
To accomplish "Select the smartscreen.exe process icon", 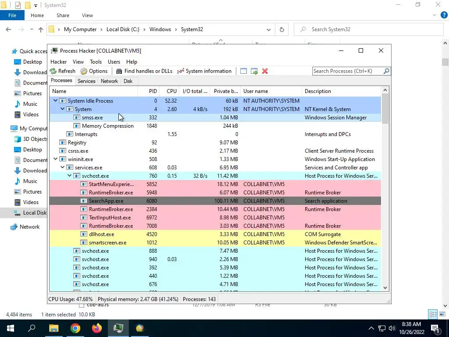I will click(84, 242).
